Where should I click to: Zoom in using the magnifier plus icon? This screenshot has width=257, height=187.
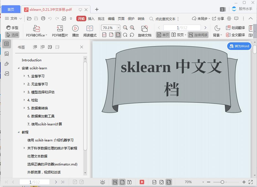pyautogui.click(x=132, y=28)
